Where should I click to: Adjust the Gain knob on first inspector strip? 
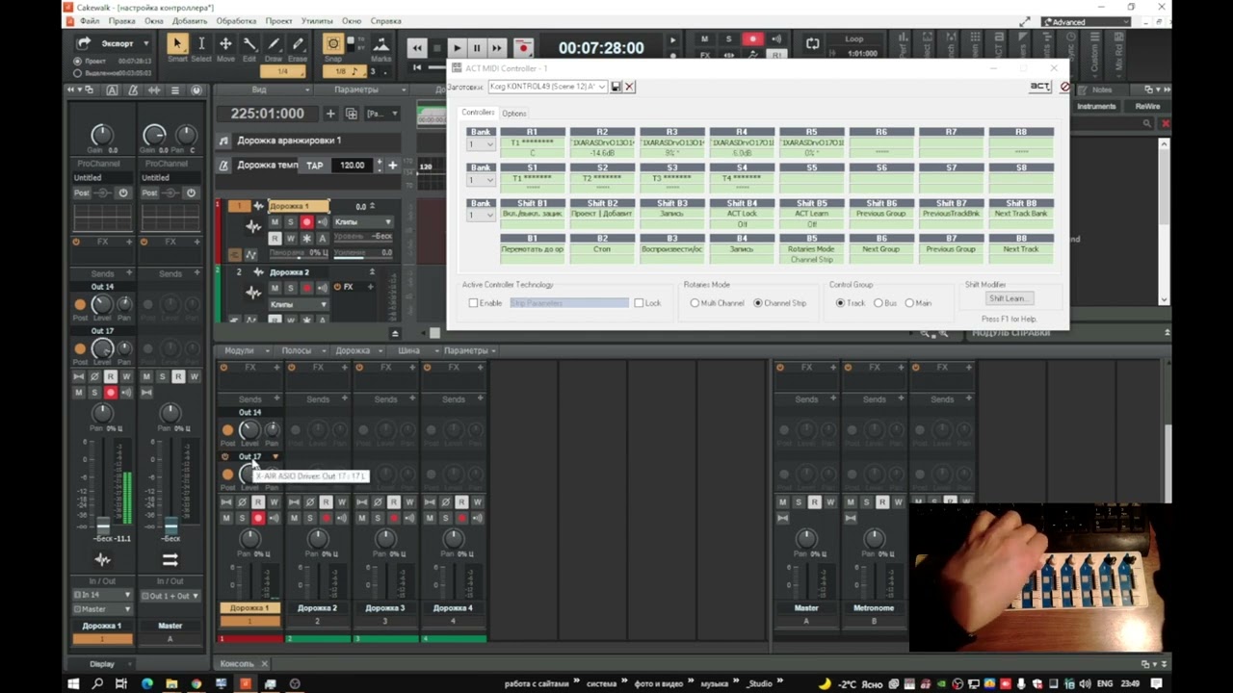pyautogui.click(x=101, y=136)
